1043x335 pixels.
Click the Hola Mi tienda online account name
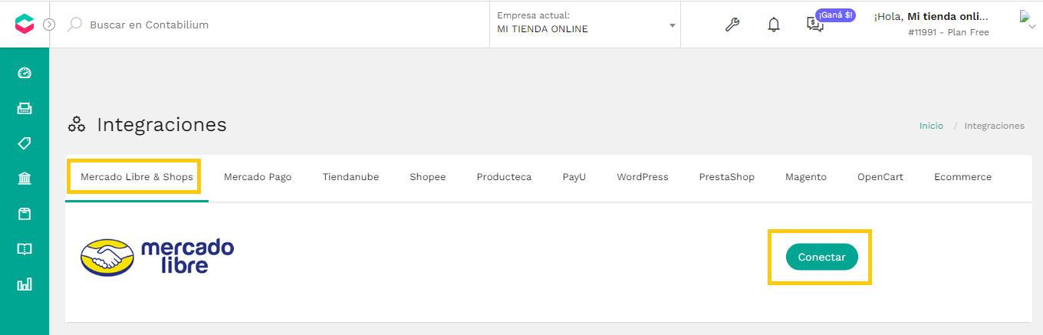[931, 16]
